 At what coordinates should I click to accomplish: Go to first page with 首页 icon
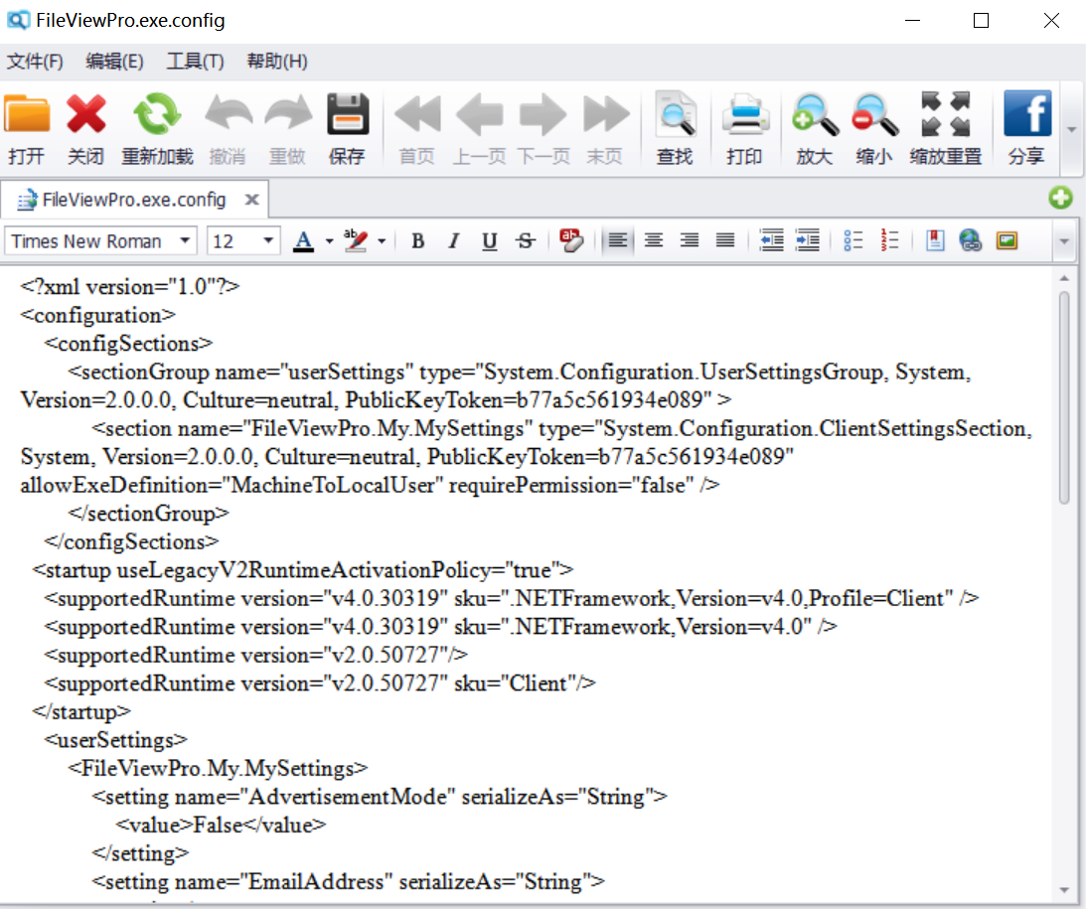coord(417,129)
